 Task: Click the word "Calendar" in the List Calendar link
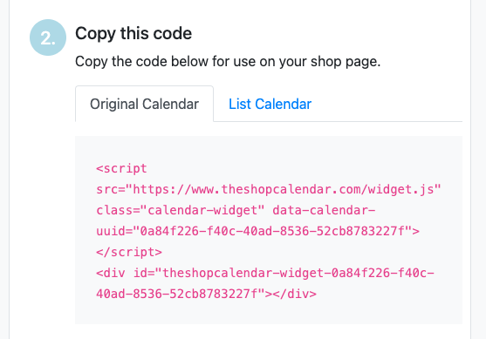click(283, 104)
